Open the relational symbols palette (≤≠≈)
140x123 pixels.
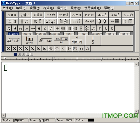click(x=12, y=15)
